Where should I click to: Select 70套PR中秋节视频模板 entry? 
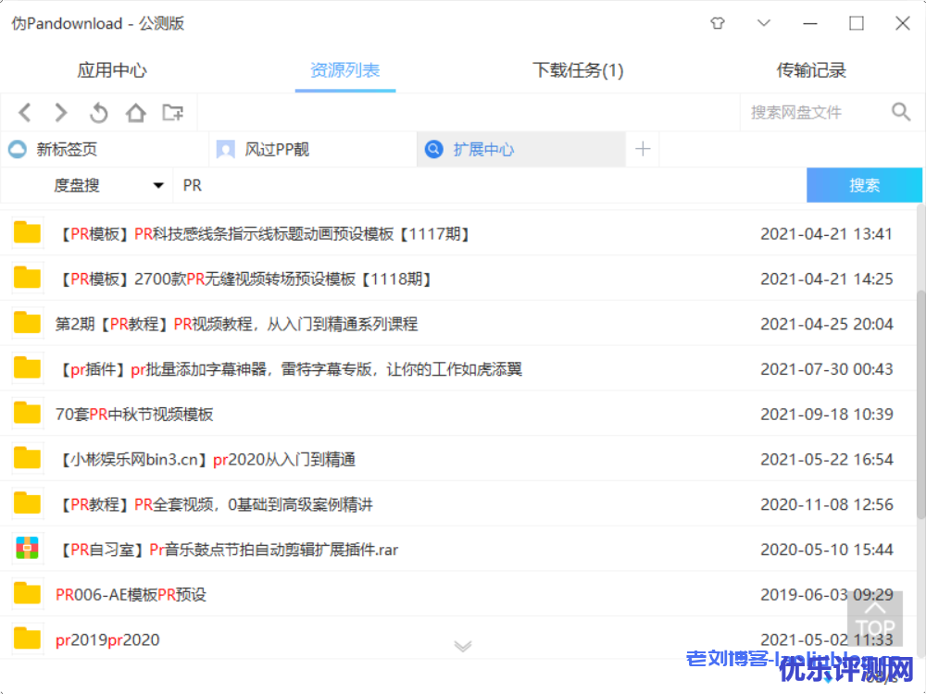coord(134,415)
